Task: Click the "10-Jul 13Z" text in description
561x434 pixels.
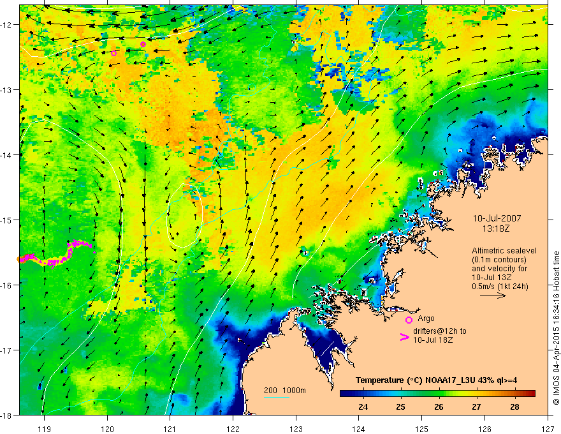Action: pyautogui.click(x=492, y=278)
